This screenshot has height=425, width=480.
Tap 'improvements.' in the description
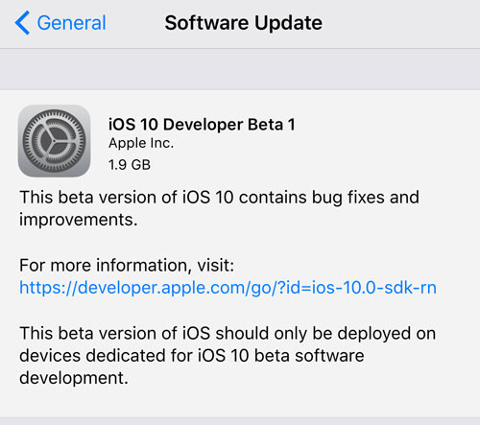pyautogui.click(x=79, y=220)
